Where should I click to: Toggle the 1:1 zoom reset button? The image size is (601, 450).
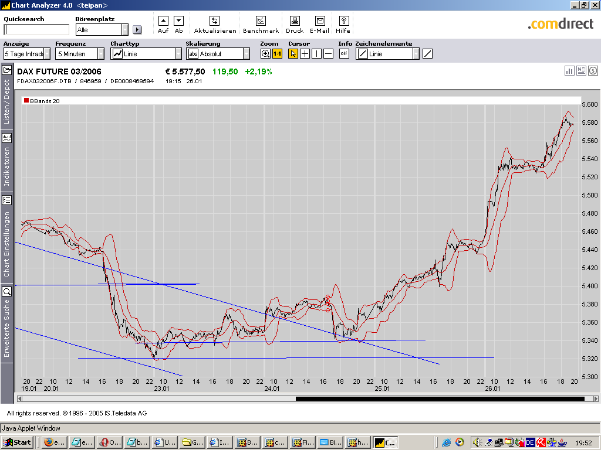coord(277,54)
